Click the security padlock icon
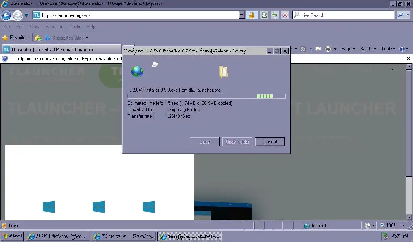This screenshot has width=413, height=242. [252, 15]
